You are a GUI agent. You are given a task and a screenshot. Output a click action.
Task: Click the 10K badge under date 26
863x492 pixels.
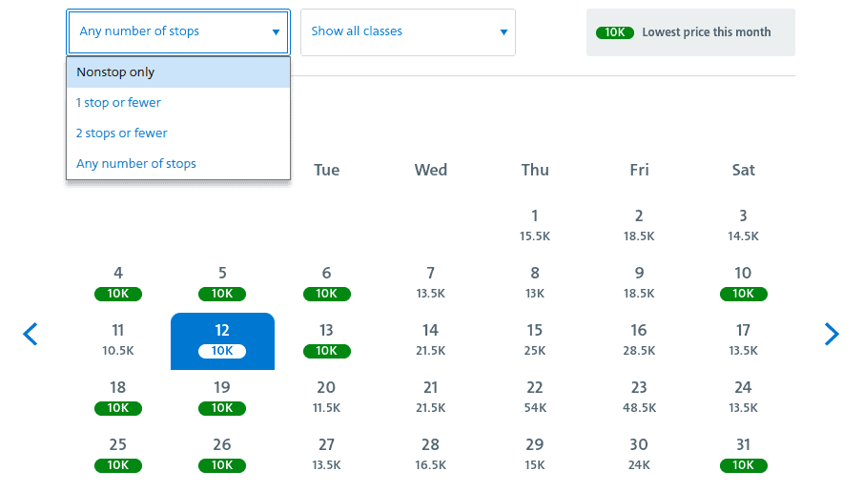pos(222,465)
